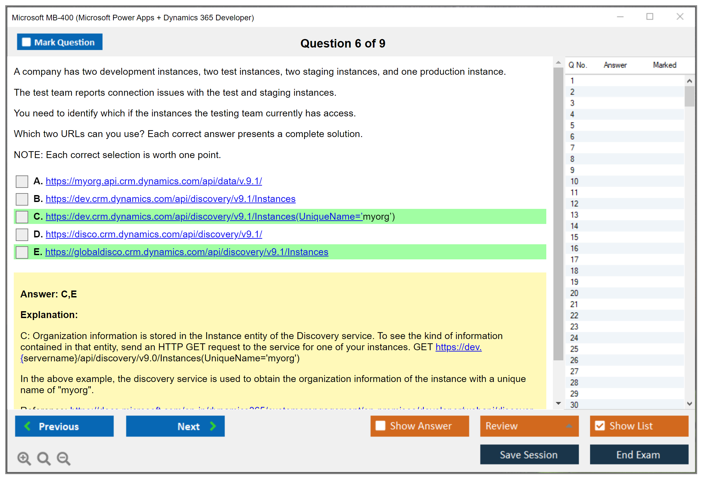
Task: Click the Save Session button
Action: pyautogui.click(x=529, y=455)
